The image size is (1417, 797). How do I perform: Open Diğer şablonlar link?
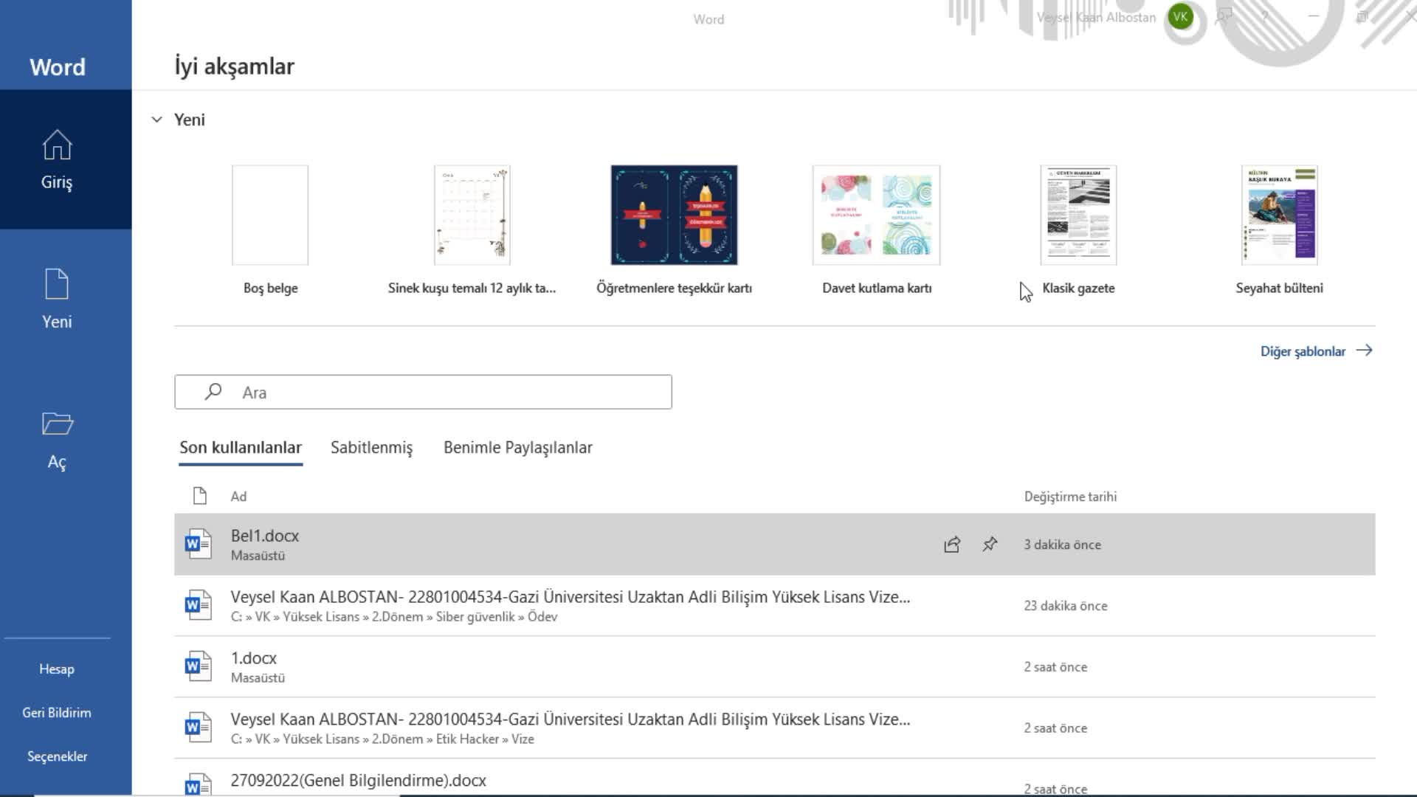pyautogui.click(x=1317, y=351)
